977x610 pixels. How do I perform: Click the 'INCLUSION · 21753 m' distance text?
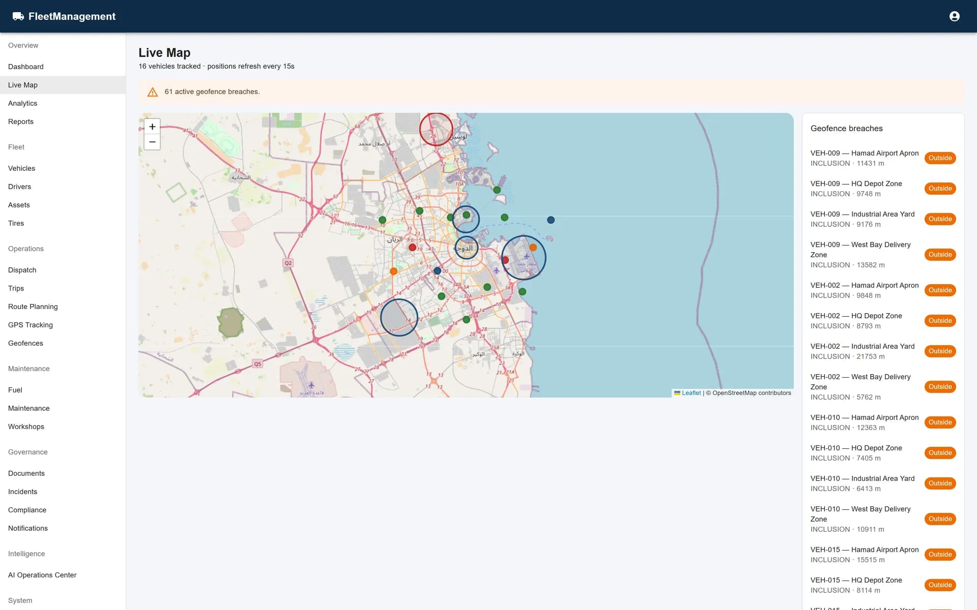click(847, 356)
